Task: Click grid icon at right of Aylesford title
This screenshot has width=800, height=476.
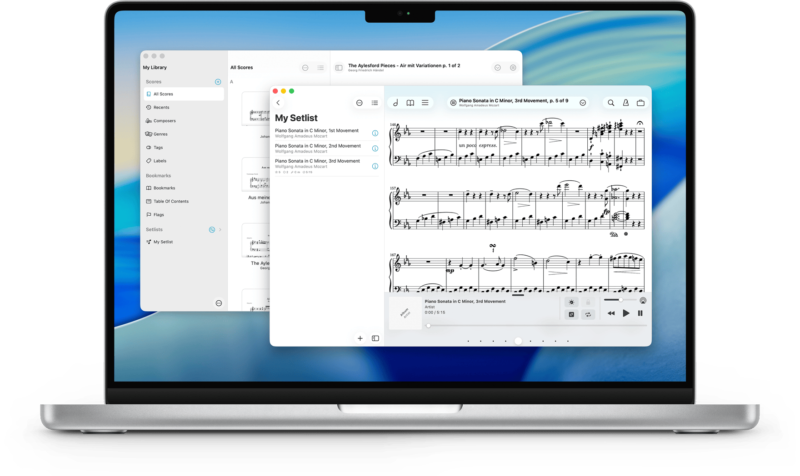Action: point(513,68)
